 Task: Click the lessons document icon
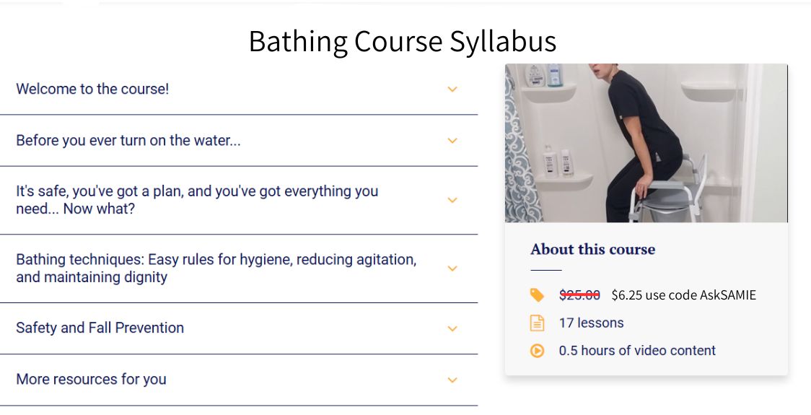pyautogui.click(x=537, y=323)
